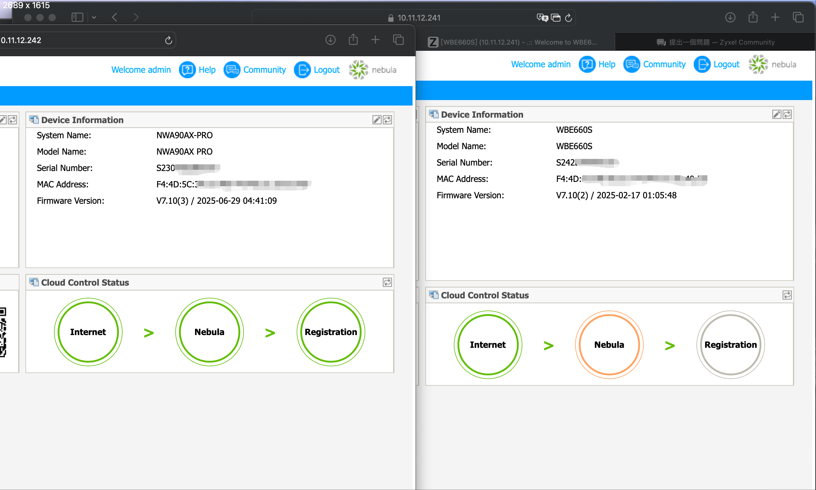Reload page in 10.11.12.242 address bar

tap(169, 40)
